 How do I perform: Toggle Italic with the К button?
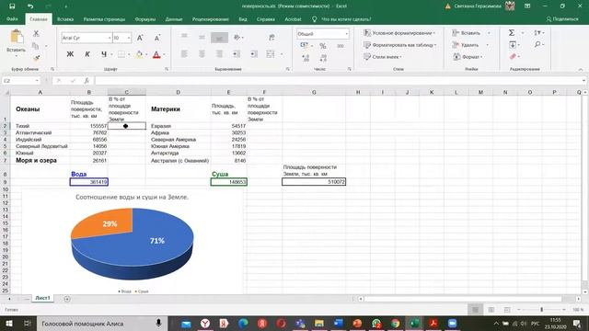tap(87, 54)
